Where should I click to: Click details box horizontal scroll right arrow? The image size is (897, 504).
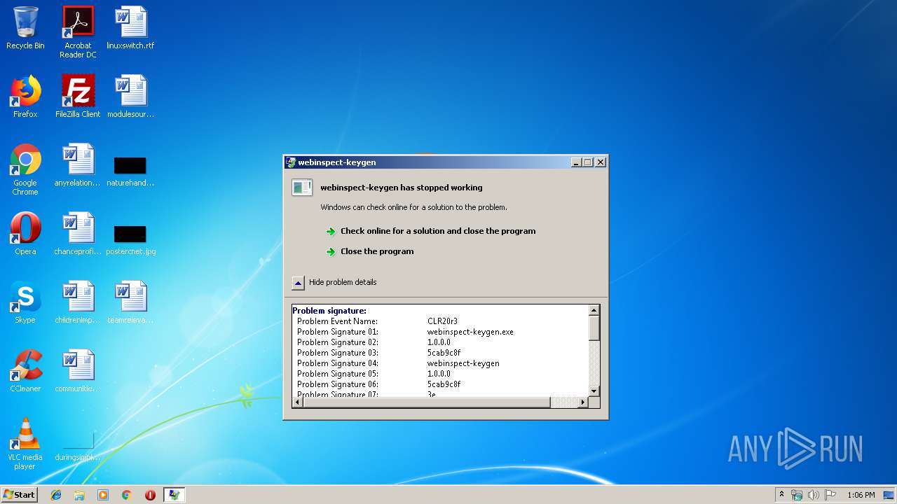pyautogui.click(x=583, y=402)
